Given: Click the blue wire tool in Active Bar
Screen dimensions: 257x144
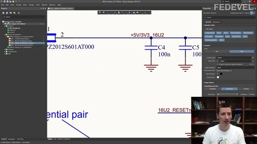Looking at the screenshot, I should coord(122,12).
